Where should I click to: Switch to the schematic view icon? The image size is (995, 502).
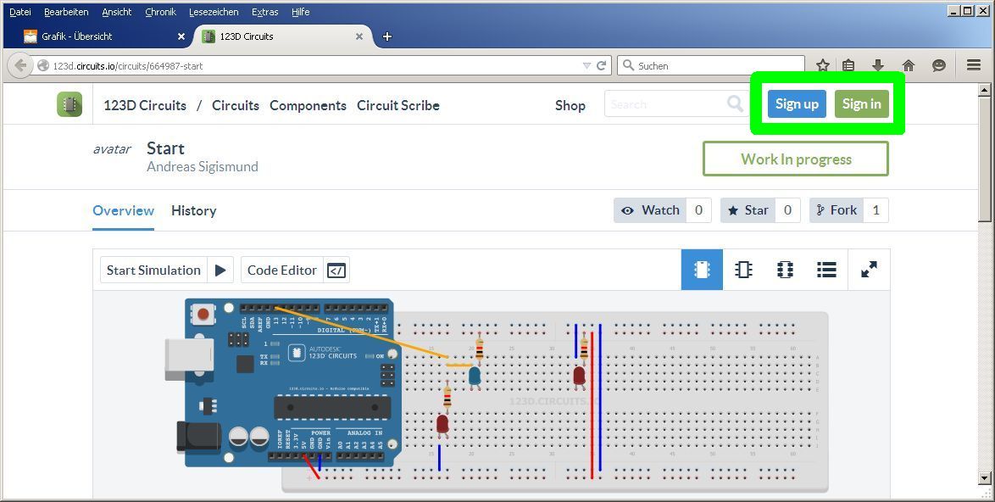pyautogui.click(x=743, y=270)
